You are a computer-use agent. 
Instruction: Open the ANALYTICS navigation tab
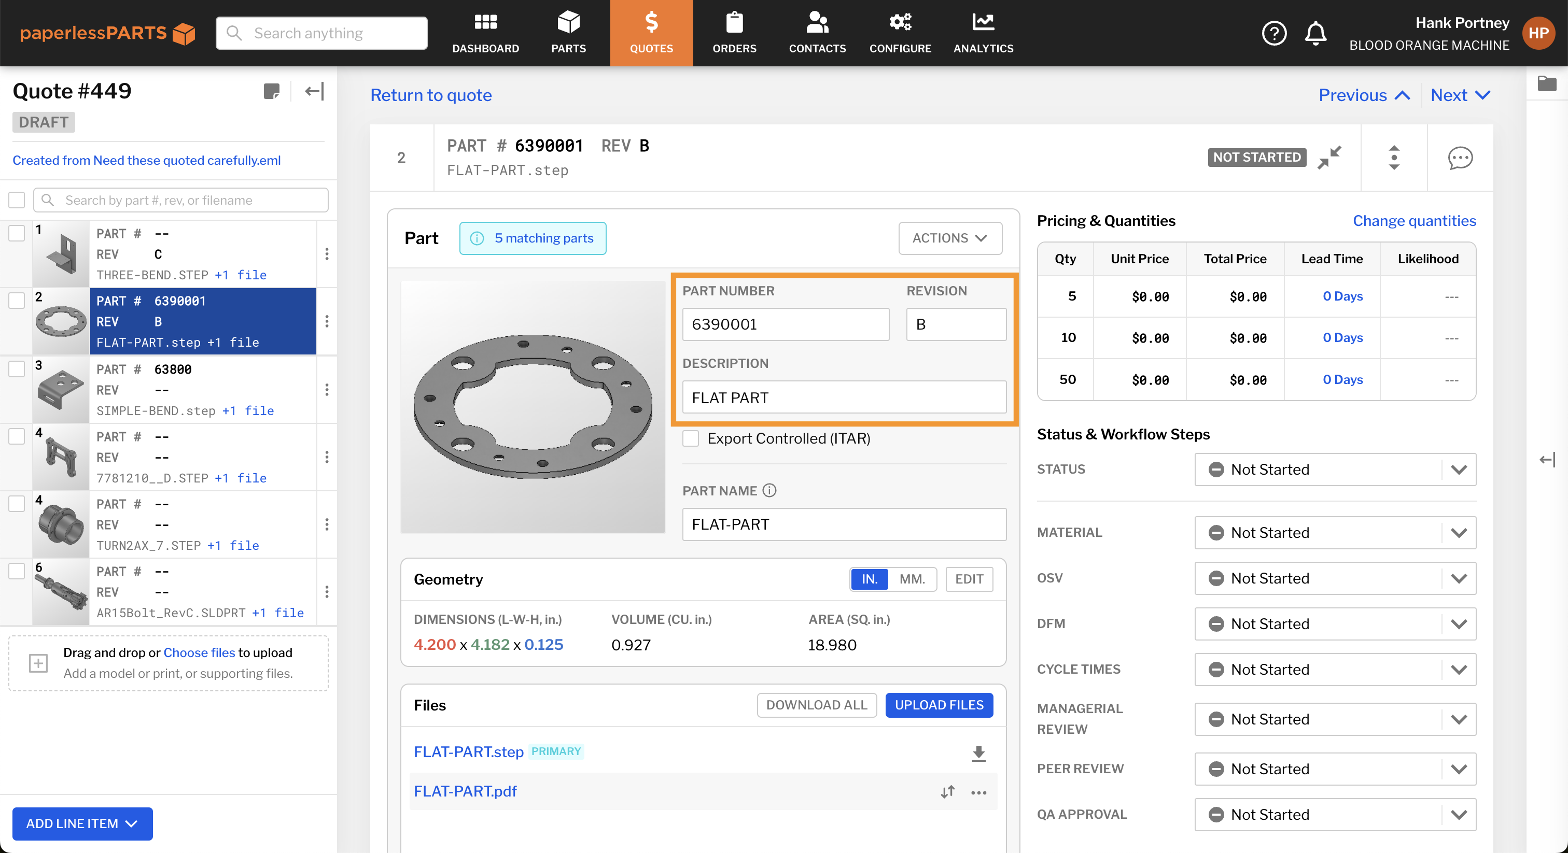(983, 33)
